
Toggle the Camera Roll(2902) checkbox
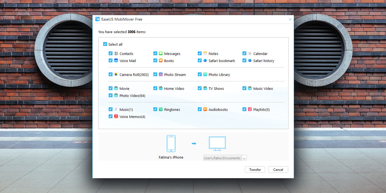click(110, 74)
